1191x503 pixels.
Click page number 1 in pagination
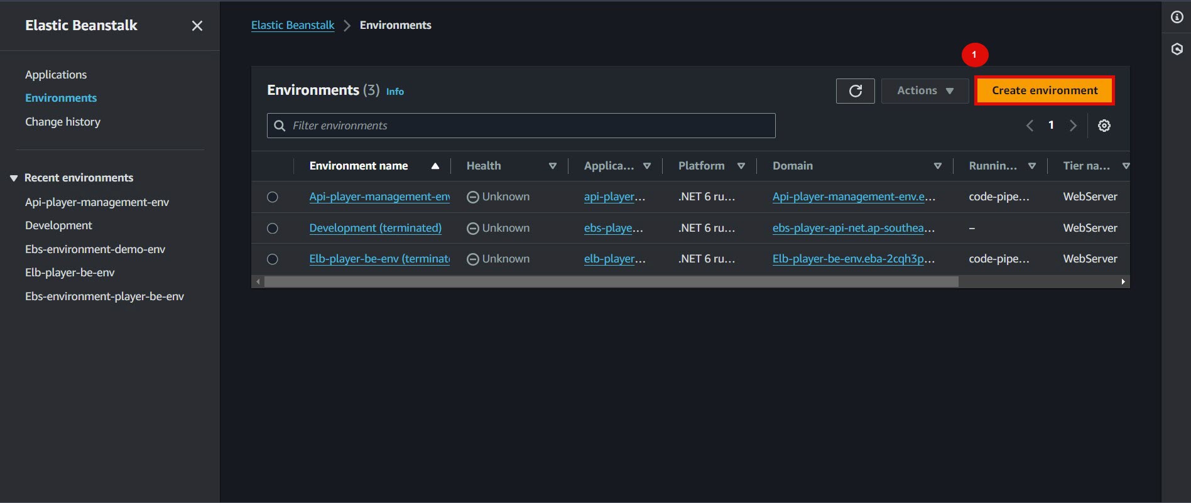click(x=1051, y=125)
